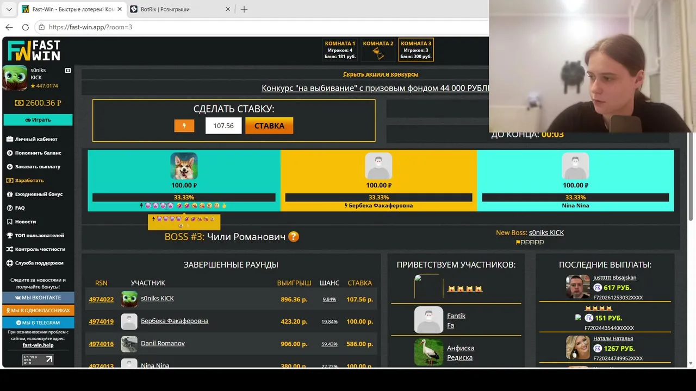Open round 4974019 link
The image size is (696, 391).
(x=101, y=321)
